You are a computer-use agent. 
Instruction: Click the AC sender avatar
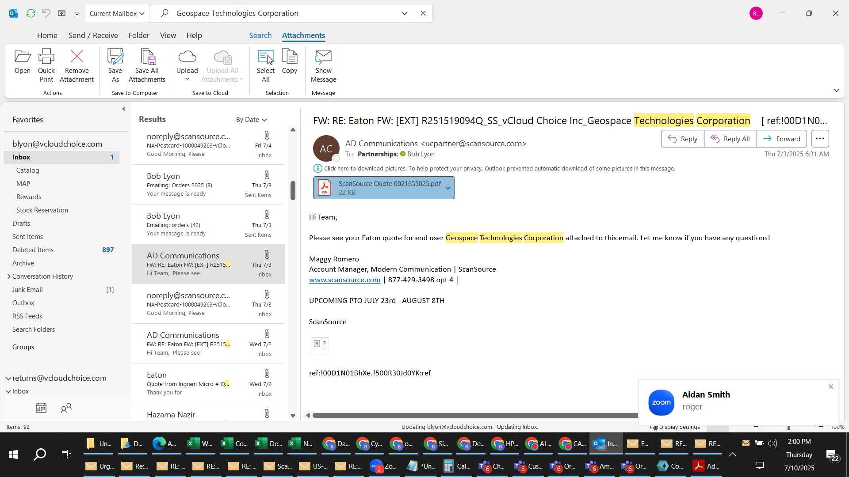tap(326, 148)
